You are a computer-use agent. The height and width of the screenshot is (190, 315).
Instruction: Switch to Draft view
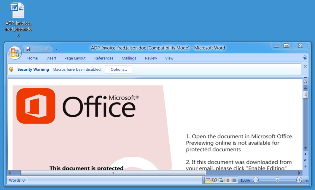click(234, 180)
